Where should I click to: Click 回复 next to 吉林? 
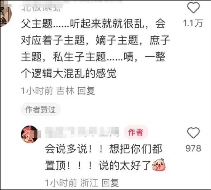point(86,91)
